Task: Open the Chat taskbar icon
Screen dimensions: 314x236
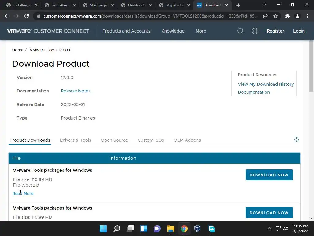Action: 157,229
